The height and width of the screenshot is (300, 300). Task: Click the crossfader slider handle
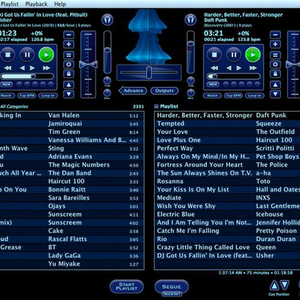pos(149,73)
